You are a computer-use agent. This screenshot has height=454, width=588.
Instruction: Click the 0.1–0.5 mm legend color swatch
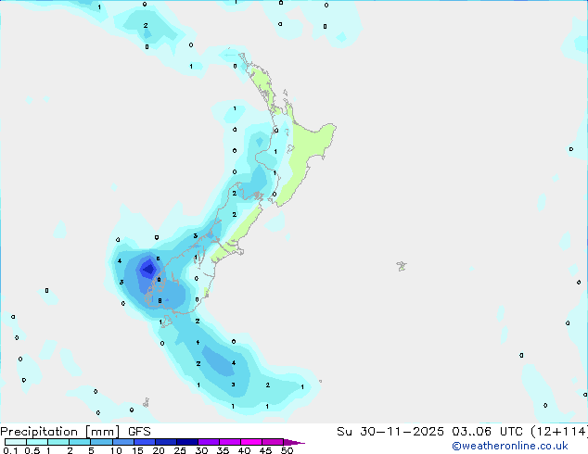(x=16, y=442)
